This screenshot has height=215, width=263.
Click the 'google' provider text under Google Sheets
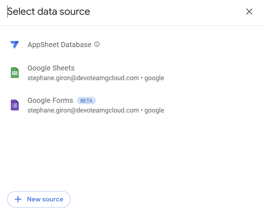[x=154, y=78]
